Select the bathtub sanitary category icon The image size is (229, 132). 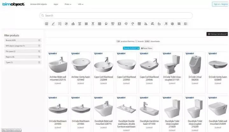click(x=159, y=24)
